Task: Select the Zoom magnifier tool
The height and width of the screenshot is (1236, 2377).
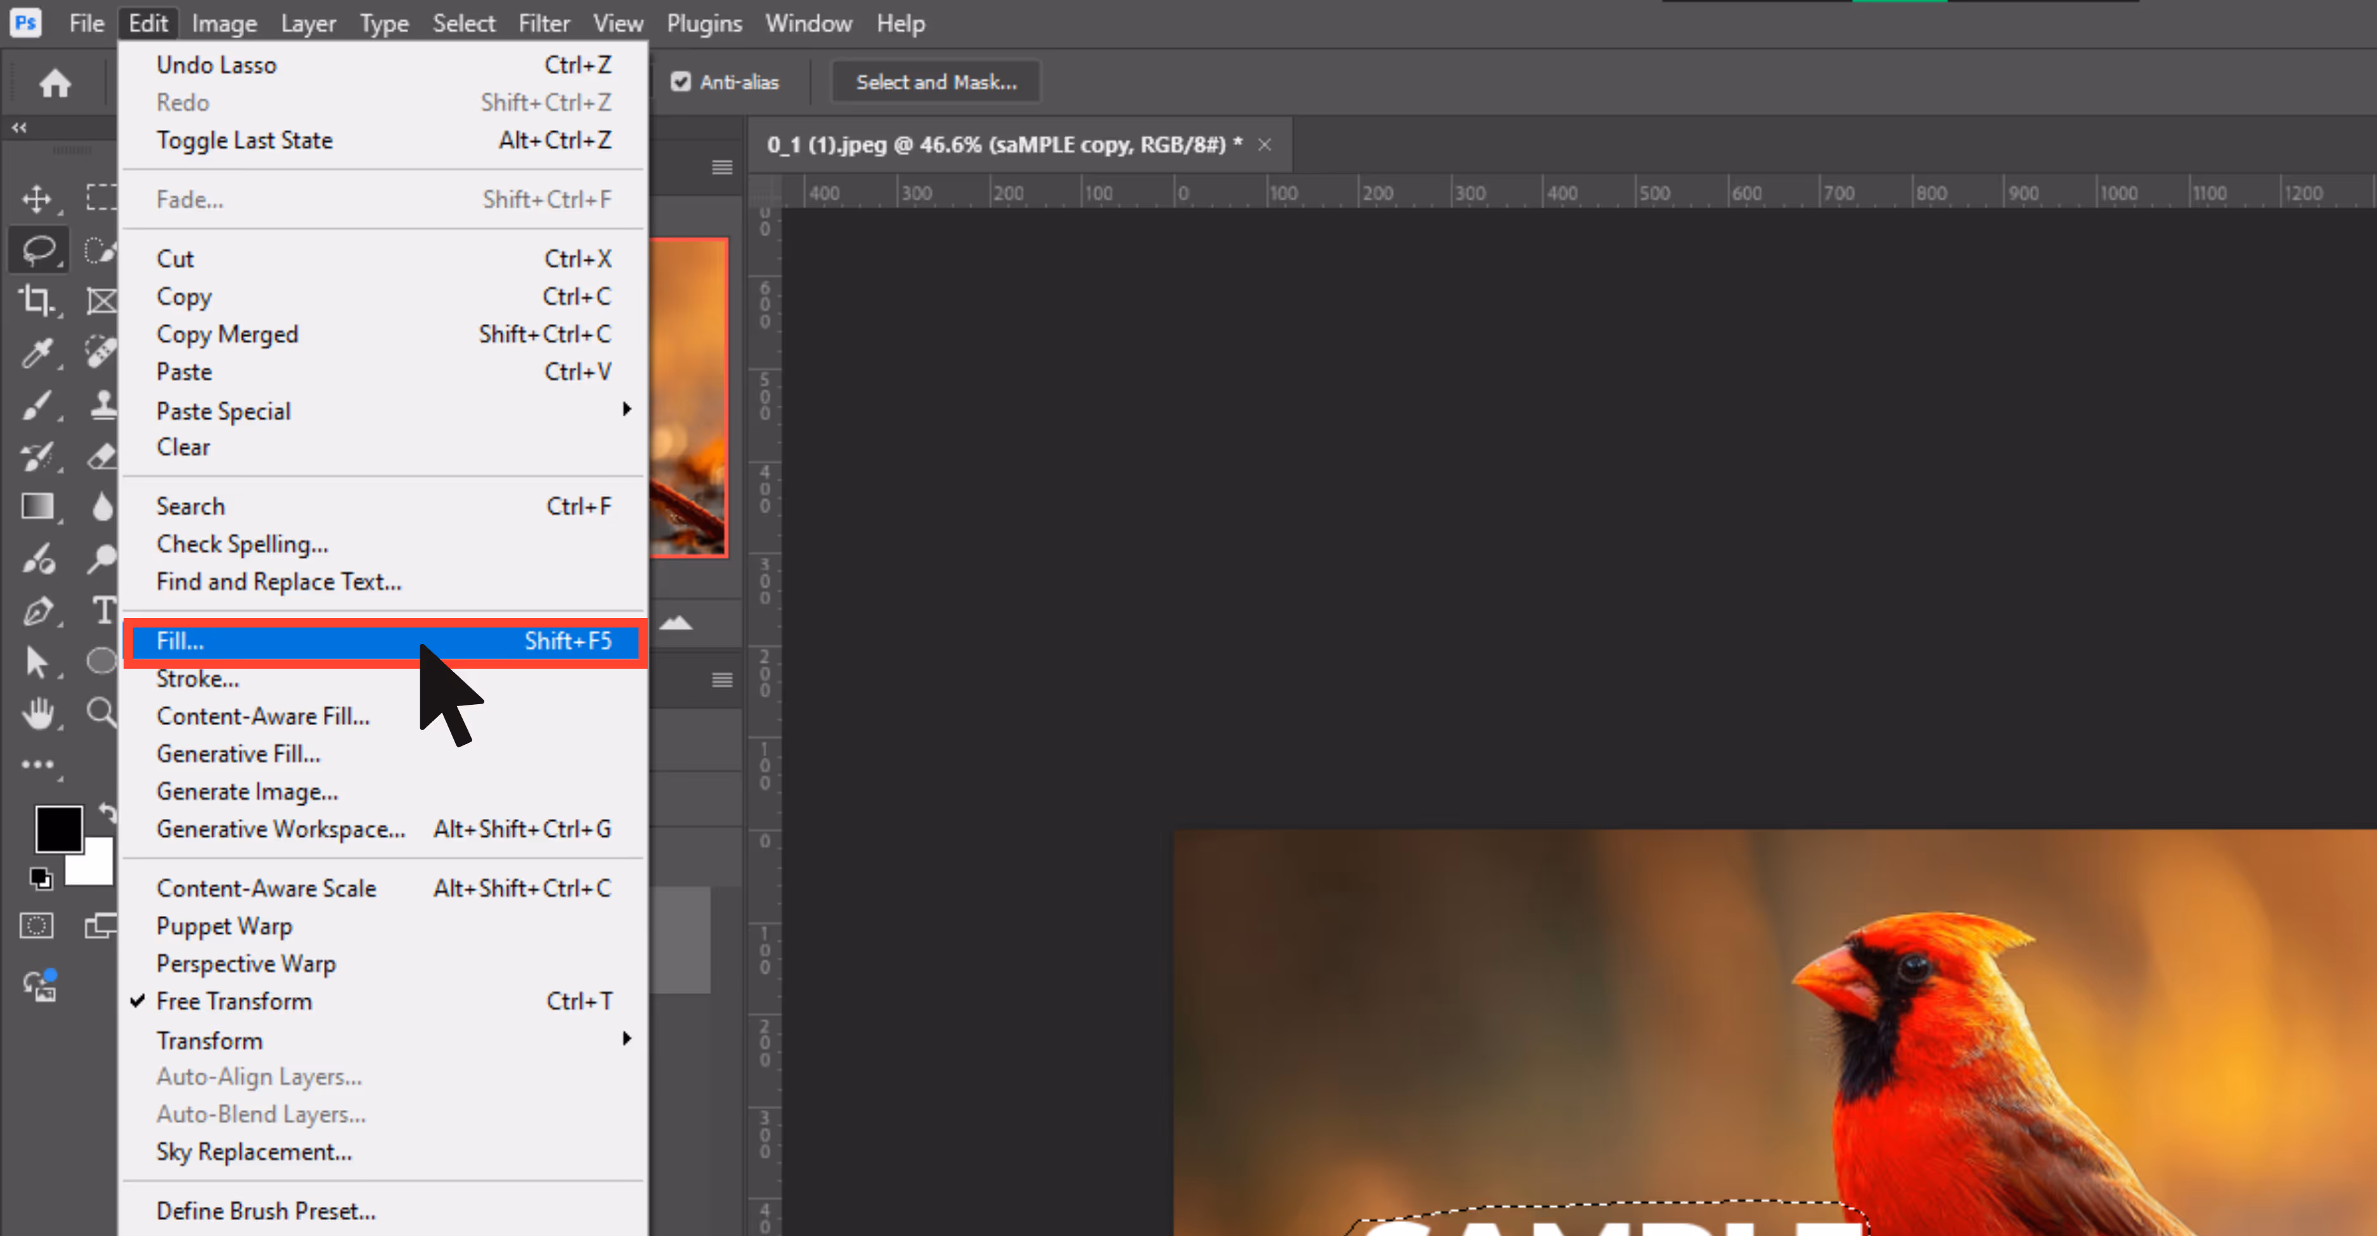Action: (101, 713)
